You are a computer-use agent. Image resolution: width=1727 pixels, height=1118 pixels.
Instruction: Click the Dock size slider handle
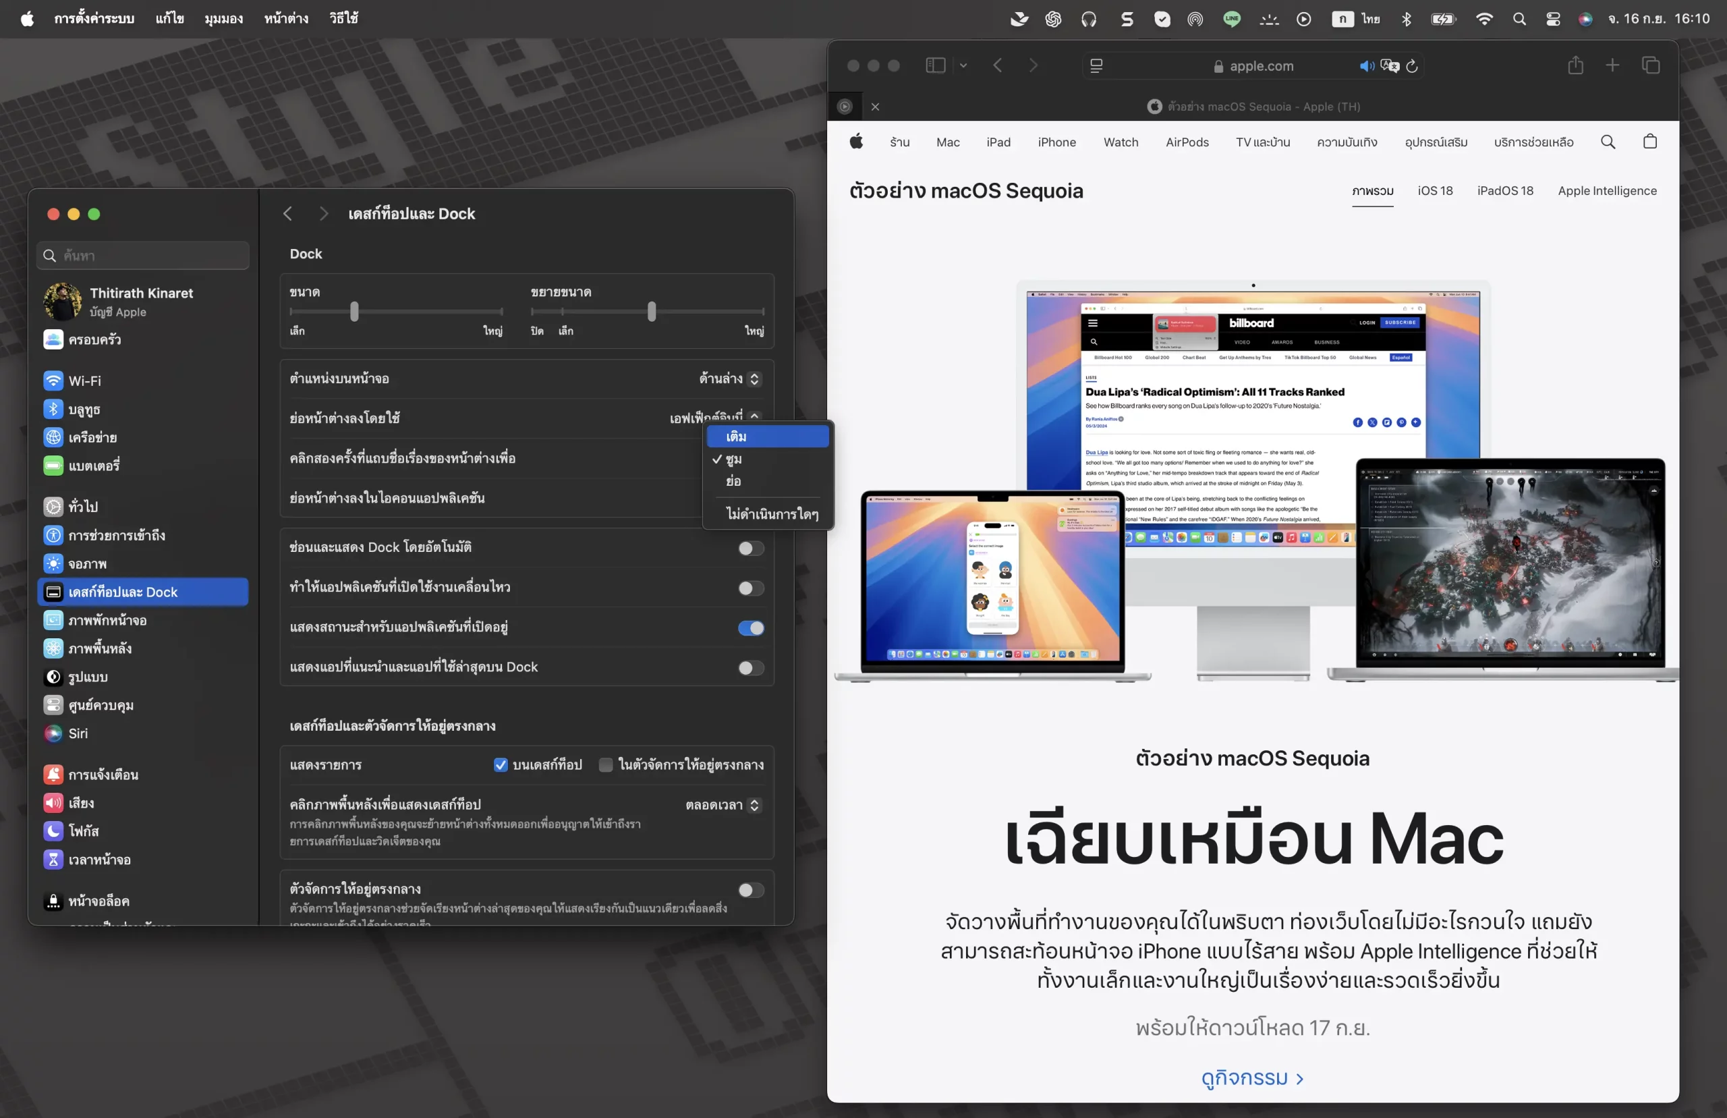(x=354, y=312)
